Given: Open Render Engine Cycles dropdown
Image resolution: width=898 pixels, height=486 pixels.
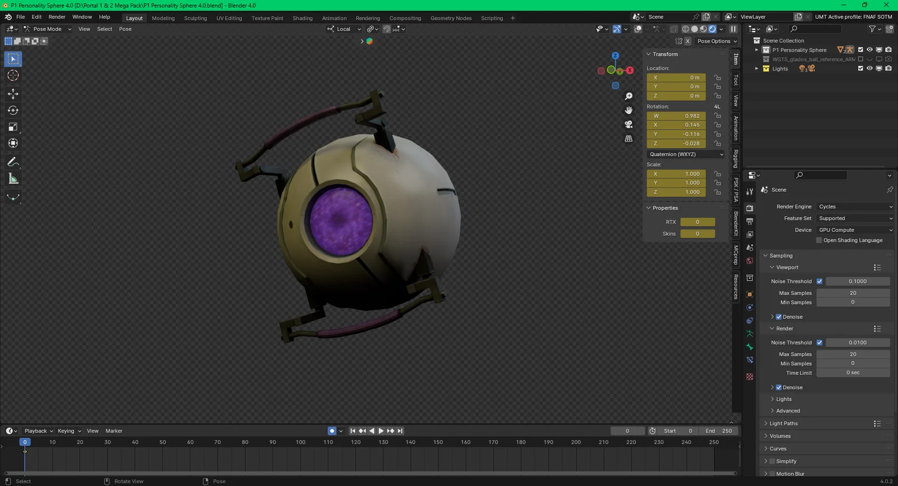Looking at the screenshot, I should (855, 207).
